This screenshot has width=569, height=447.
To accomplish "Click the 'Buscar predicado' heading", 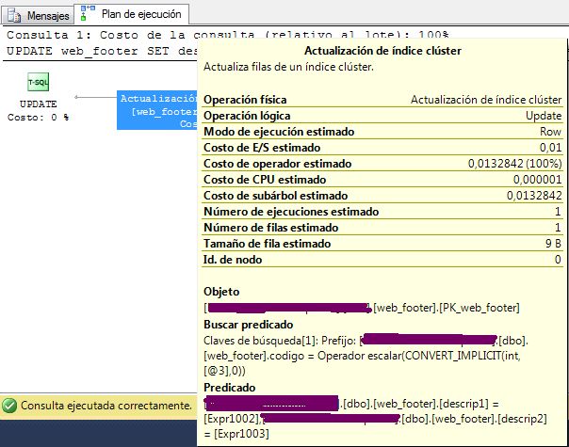I will (x=248, y=324).
